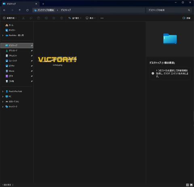Viewport: 194px width, 187px height.
Task: Expand the PC tree node
Action: 3,97
